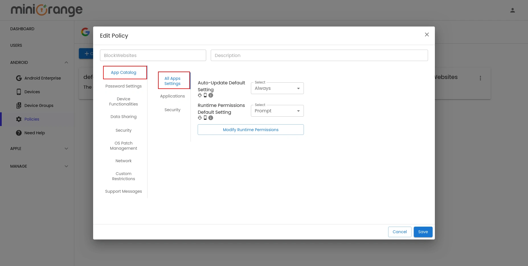Collapse the ANDROID sidebar section
Viewport: 528px width, 266px height.
pos(66,62)
